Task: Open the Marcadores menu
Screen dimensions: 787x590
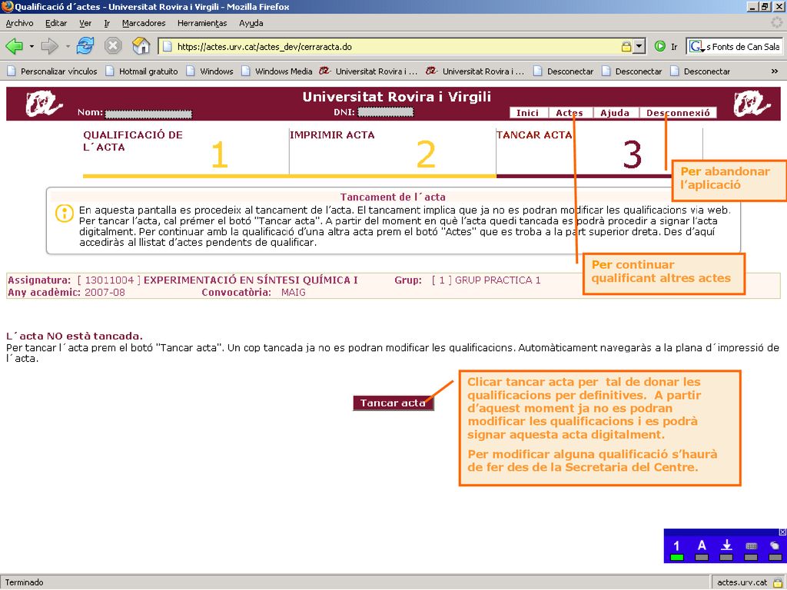Action: coord(144,23)
